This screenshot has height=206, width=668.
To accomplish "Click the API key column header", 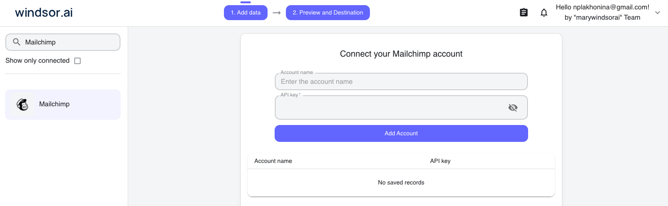I will (x=440, y=161).
